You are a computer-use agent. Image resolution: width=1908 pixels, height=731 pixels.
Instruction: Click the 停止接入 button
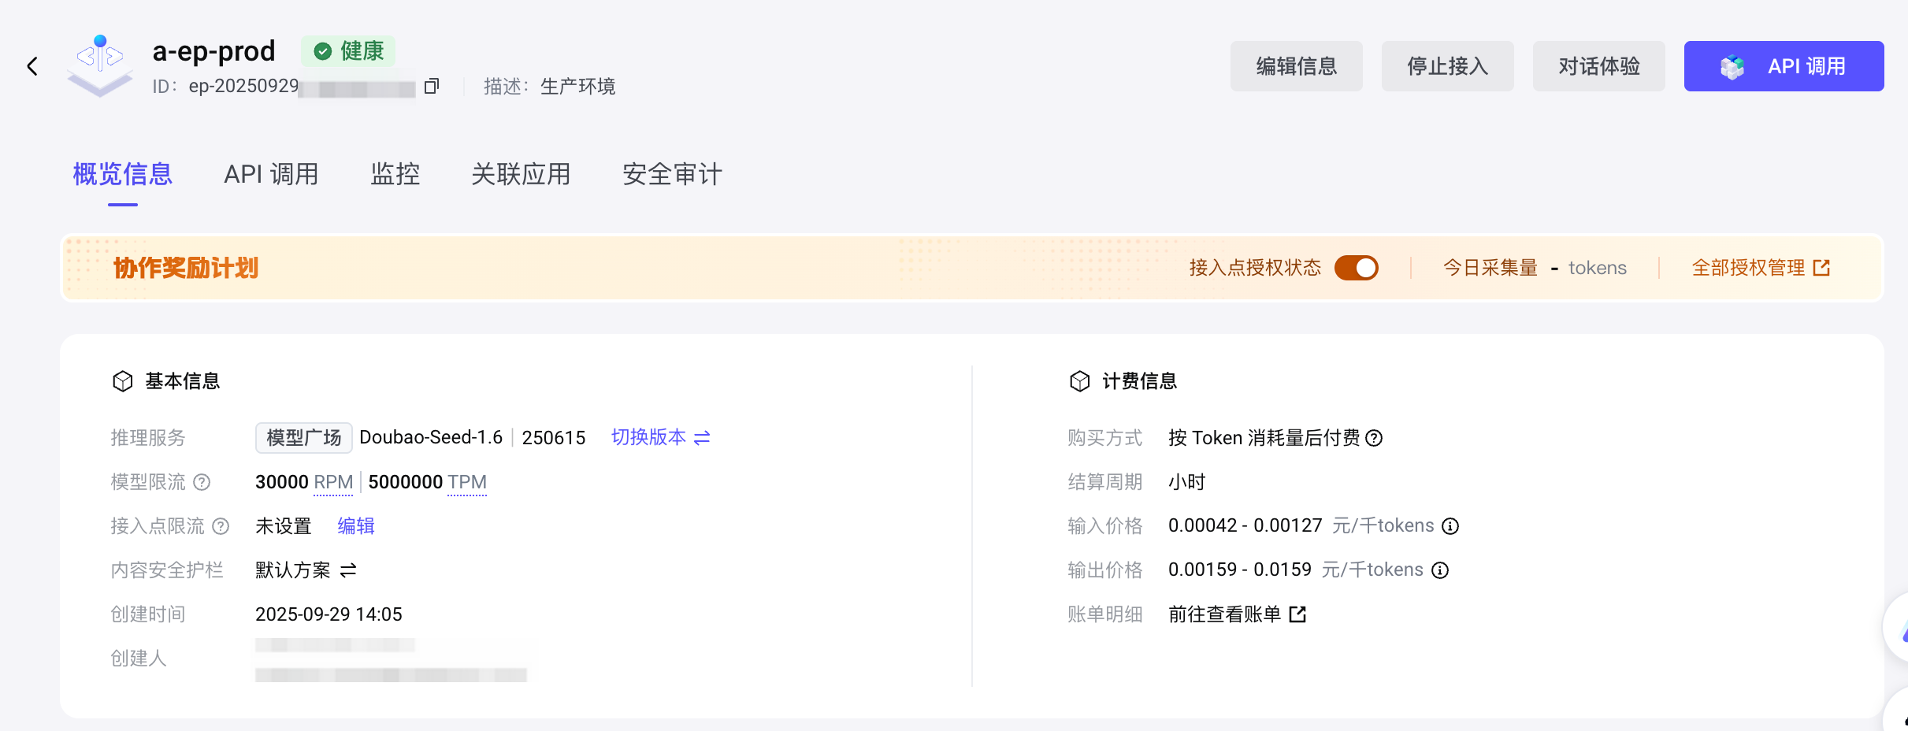pos(1447,66)
